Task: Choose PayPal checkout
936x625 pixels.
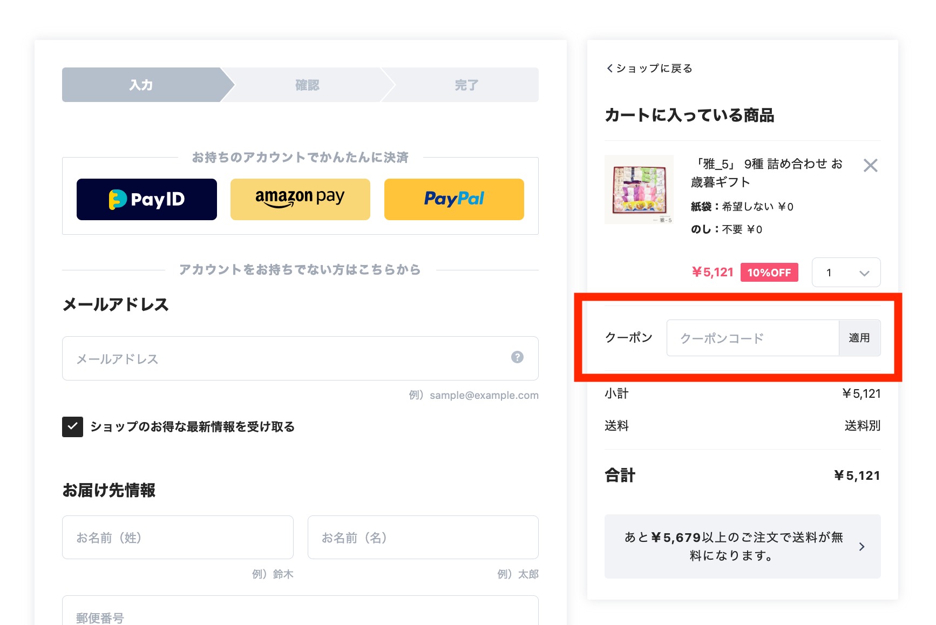Action: (x=454, y=199)
